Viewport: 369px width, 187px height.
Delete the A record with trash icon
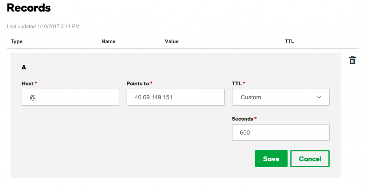352,60
